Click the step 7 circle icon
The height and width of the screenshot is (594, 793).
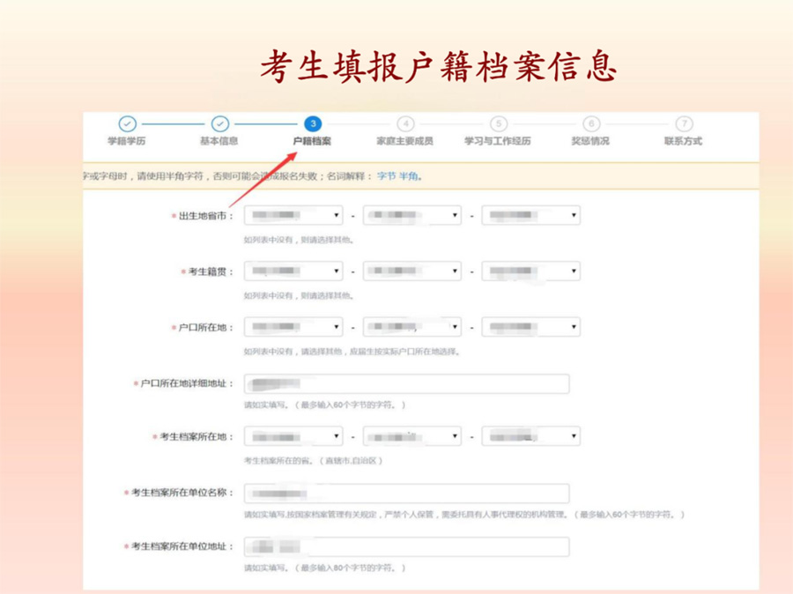pyautogui.click(x=684, y=124)
